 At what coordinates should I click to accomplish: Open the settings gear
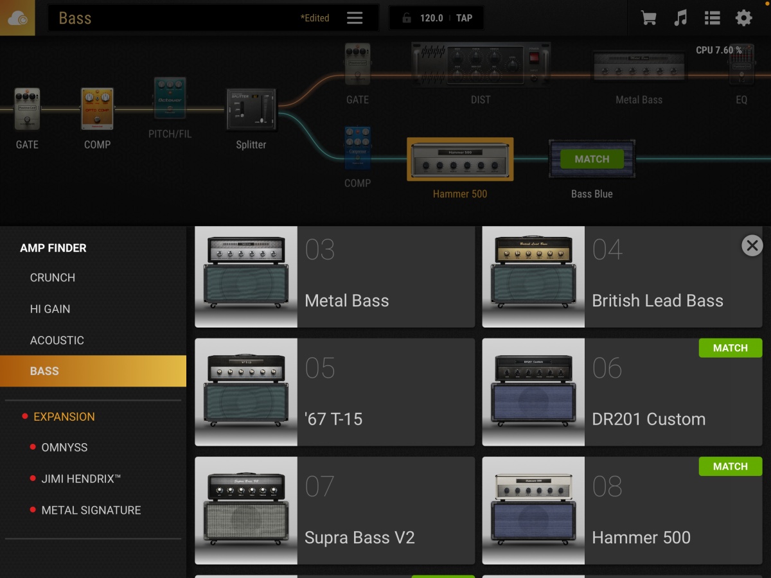743,18
